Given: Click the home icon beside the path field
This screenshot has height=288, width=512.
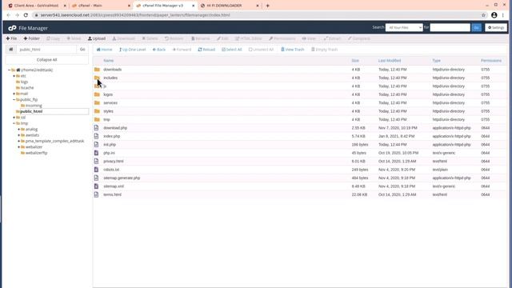Looking at the screenshot, I should click(10, 50).
